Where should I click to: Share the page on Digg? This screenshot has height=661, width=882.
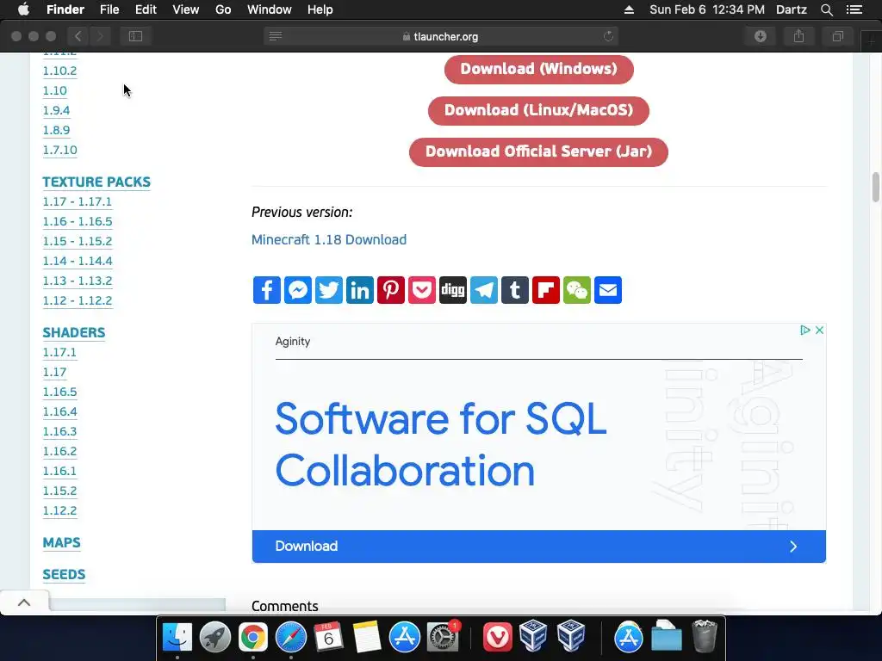[x=453, y=290]
